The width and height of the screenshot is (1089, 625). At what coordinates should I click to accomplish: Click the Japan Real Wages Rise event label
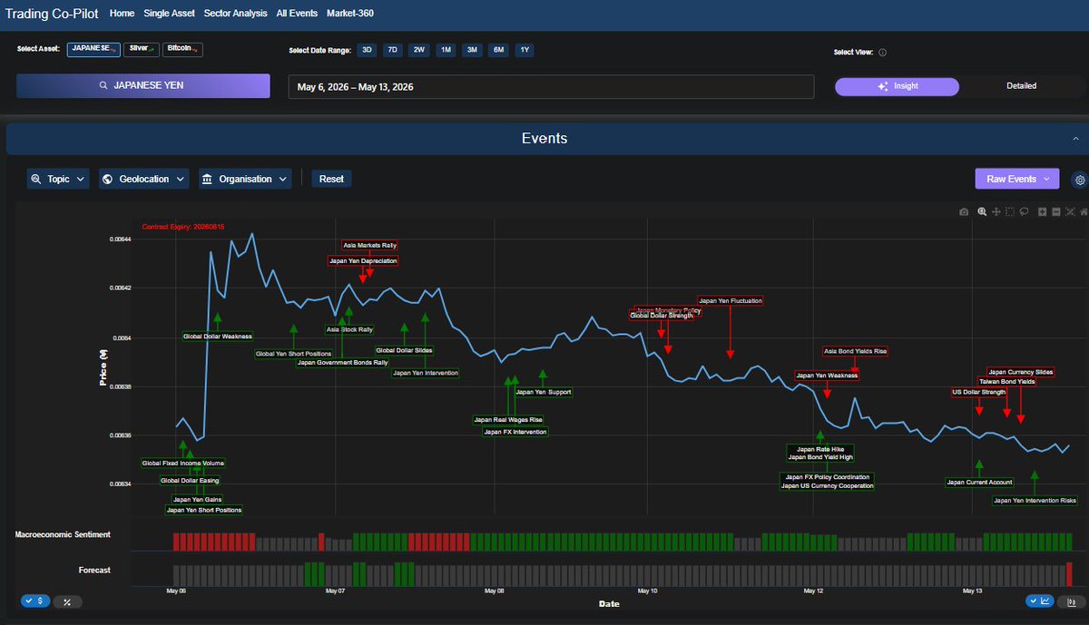click(x=508, y=420)
